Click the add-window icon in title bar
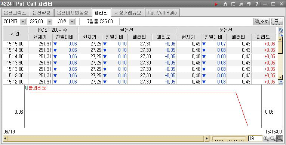The width and height of the screenshot is (286, 145). click(x=233, y=4)
